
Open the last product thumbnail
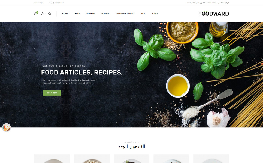[x=211, y=159]
